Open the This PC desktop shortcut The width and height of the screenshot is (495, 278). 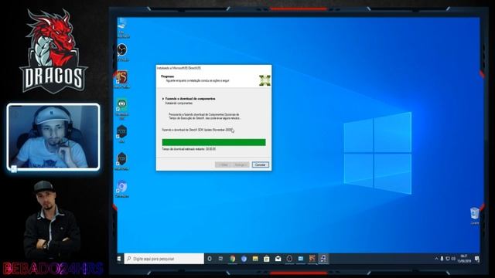tap(122, 28)
